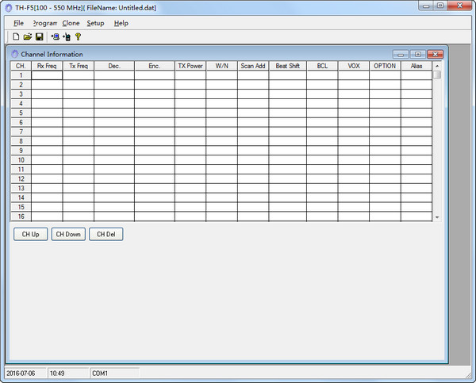
Task: Click the Dec. column header
Action: click(114, 66)
